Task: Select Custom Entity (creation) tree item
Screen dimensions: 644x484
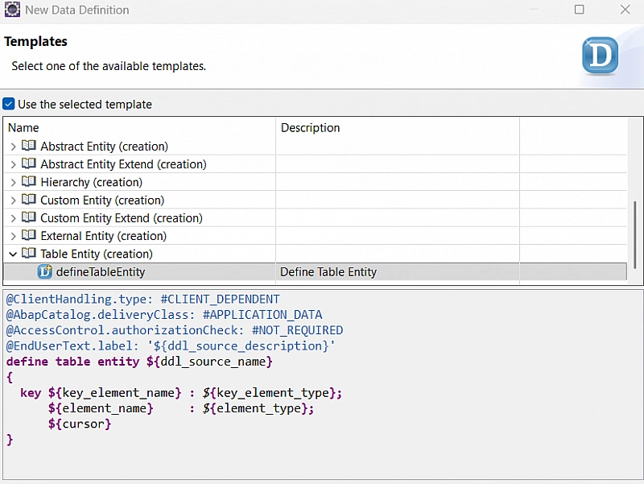Action: (x=102, y=200)
